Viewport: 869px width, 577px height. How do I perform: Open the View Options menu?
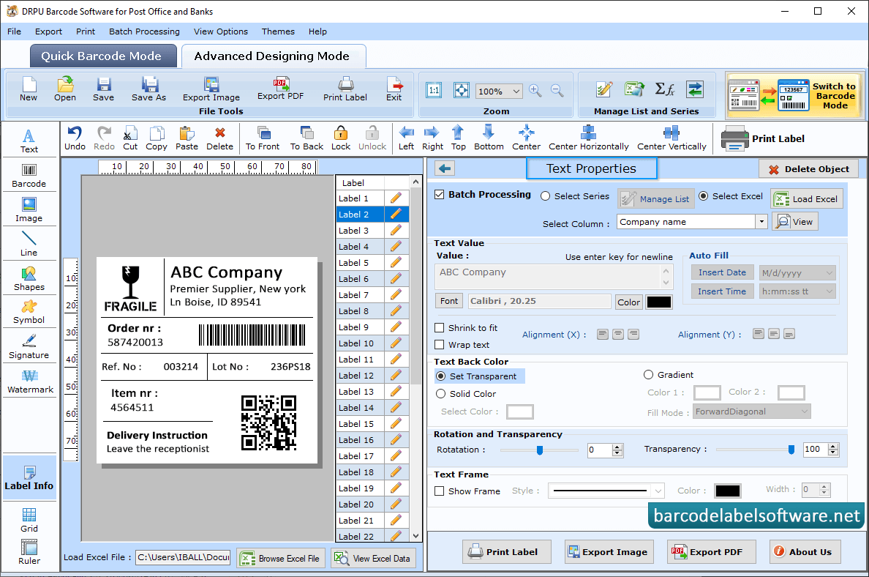(x=221, y=31)
